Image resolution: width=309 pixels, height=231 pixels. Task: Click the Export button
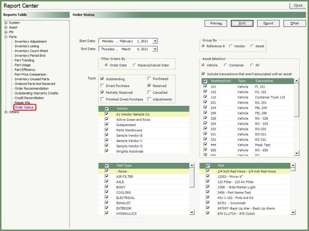click(x=269, y=23)
